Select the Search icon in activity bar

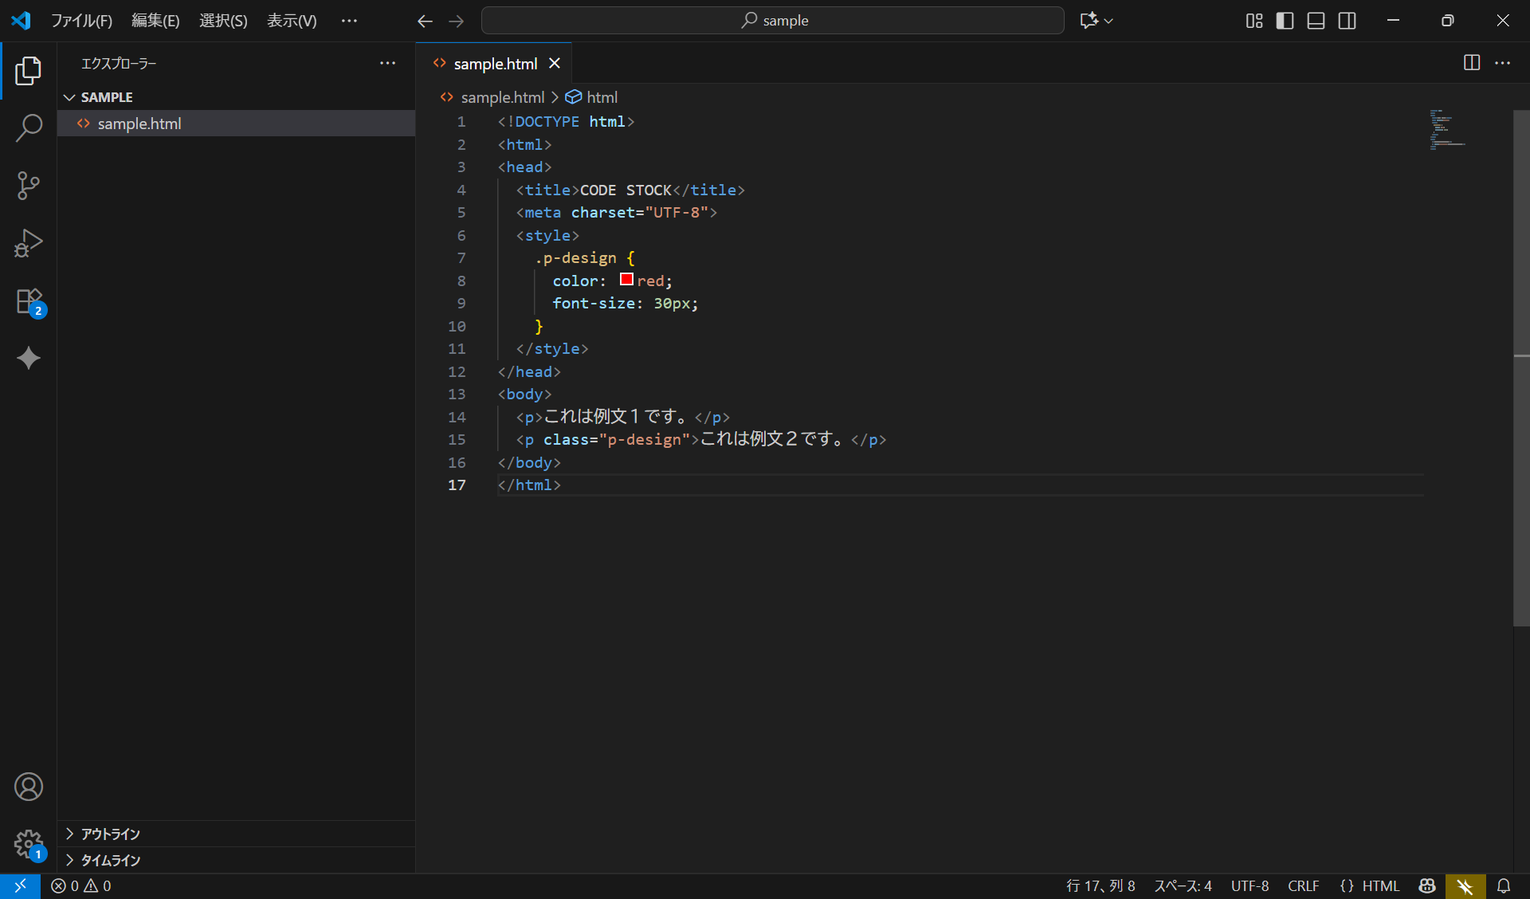29,128
